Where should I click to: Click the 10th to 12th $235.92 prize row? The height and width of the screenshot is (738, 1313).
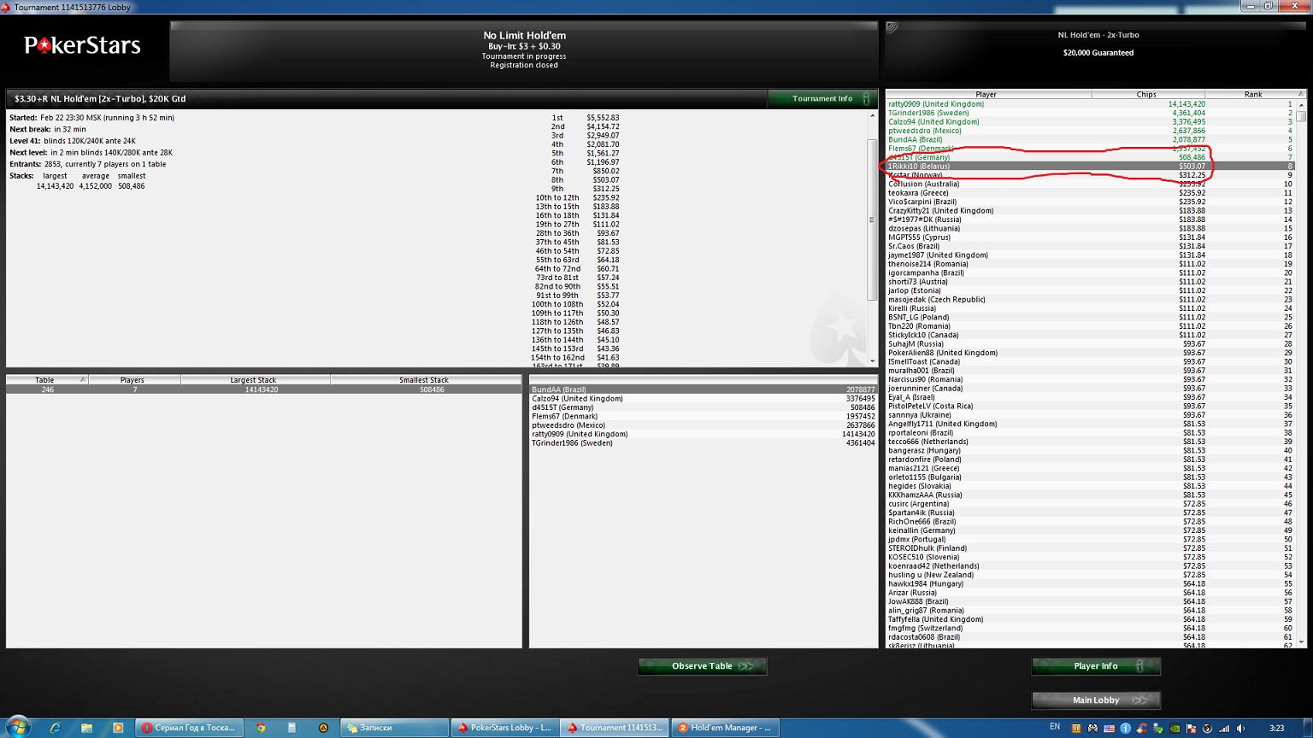click(577, 198)
